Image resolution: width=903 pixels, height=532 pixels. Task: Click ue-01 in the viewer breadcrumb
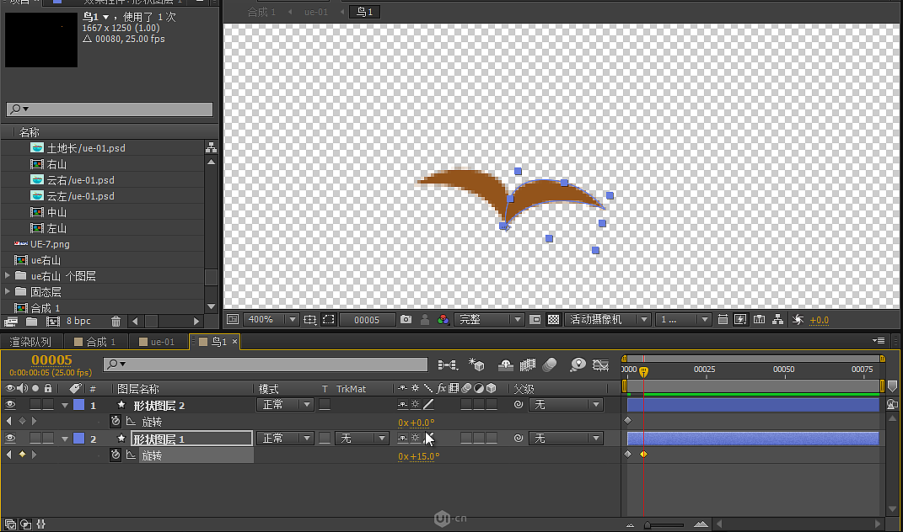pos(315,12)
